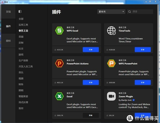The image size is (160, 123).
Task: Click the download icon beside 191.2K
Action: 107,115
